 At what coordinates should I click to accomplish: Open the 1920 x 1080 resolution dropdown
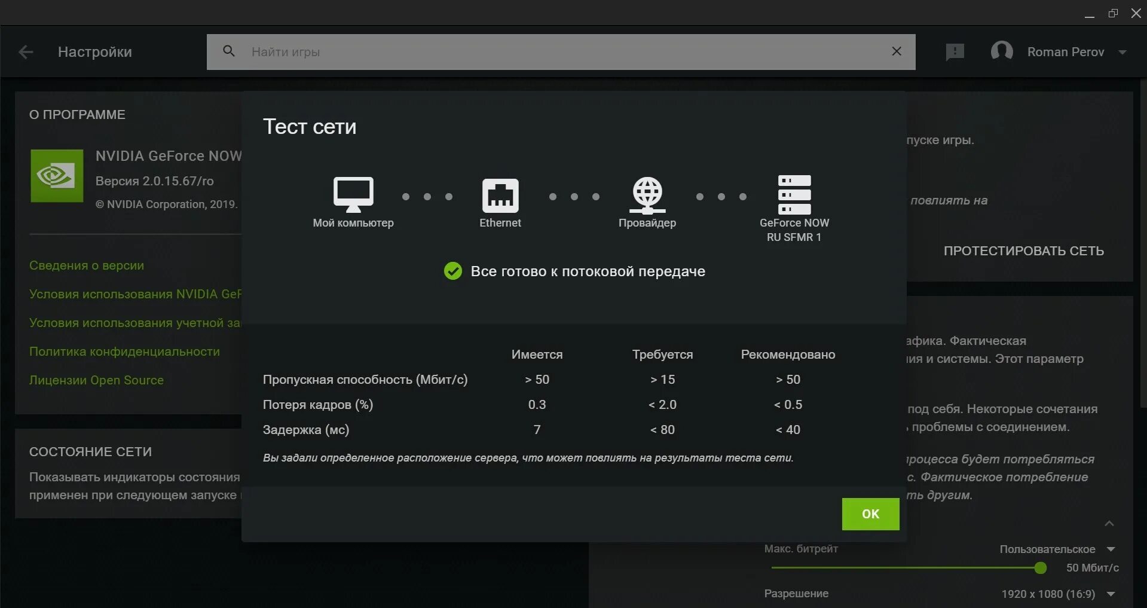tap(1059, 594)
